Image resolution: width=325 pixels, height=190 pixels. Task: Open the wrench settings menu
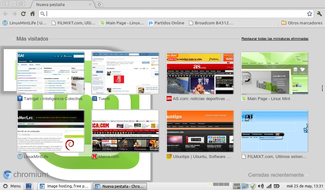pos(319,14)
